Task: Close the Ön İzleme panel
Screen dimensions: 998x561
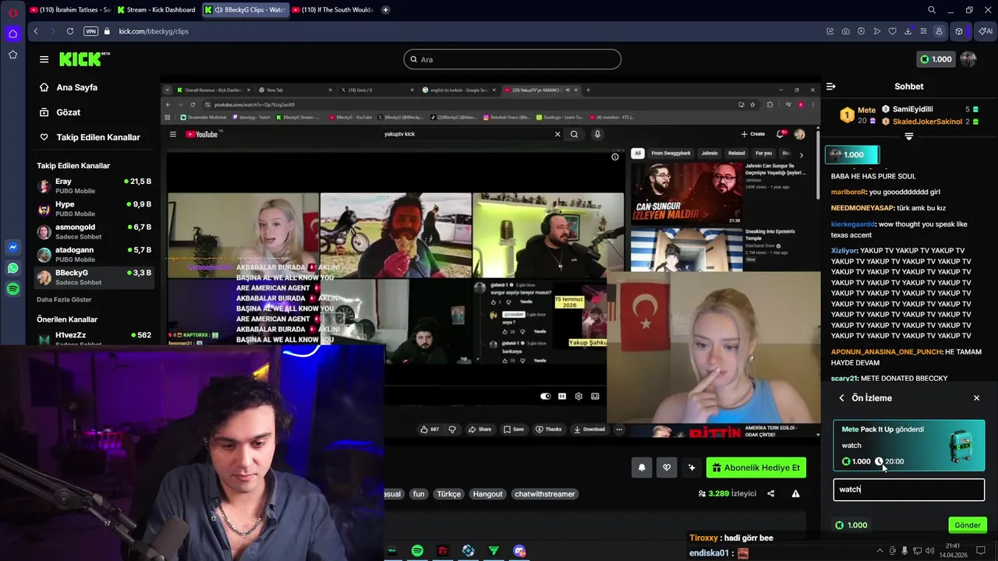Action: coord(976,398)
